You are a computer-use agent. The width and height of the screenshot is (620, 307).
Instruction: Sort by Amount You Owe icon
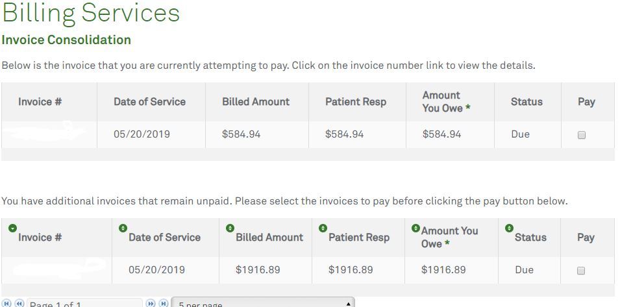tap(415, 228)
